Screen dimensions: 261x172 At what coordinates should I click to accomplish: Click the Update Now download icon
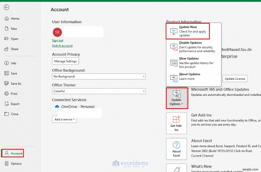[x=174, y=31]
